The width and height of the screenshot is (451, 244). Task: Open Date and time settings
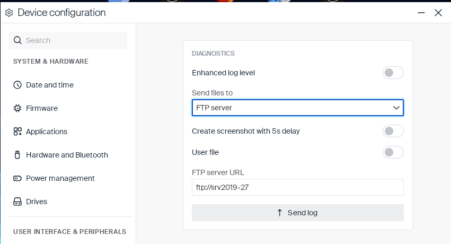point(50,85)
